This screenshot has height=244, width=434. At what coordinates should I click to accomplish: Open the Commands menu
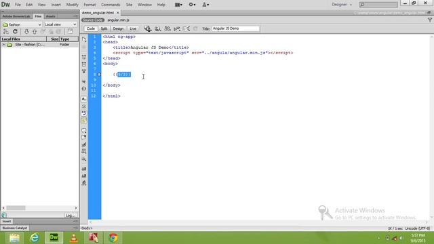[111, 5]
